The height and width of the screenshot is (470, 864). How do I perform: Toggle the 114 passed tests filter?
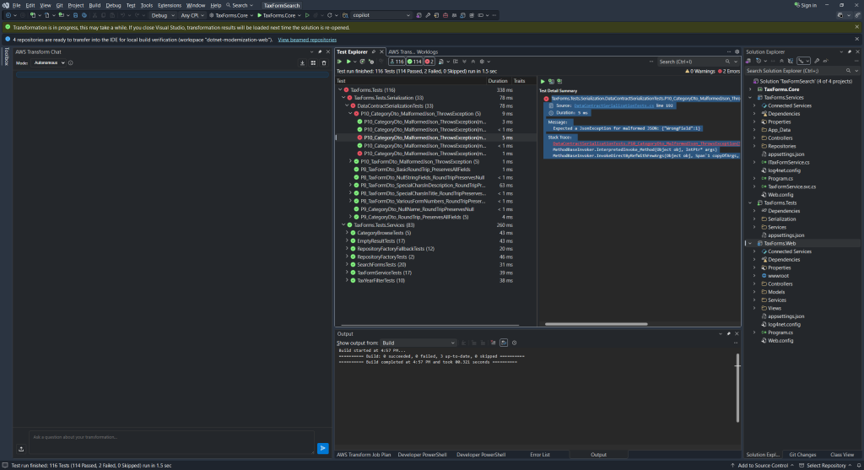tap(414, 62)
